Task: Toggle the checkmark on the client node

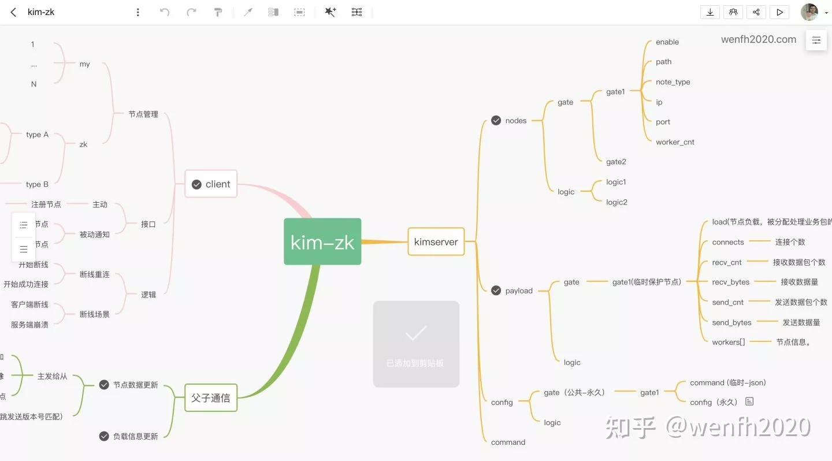Action: pos(196,184)
